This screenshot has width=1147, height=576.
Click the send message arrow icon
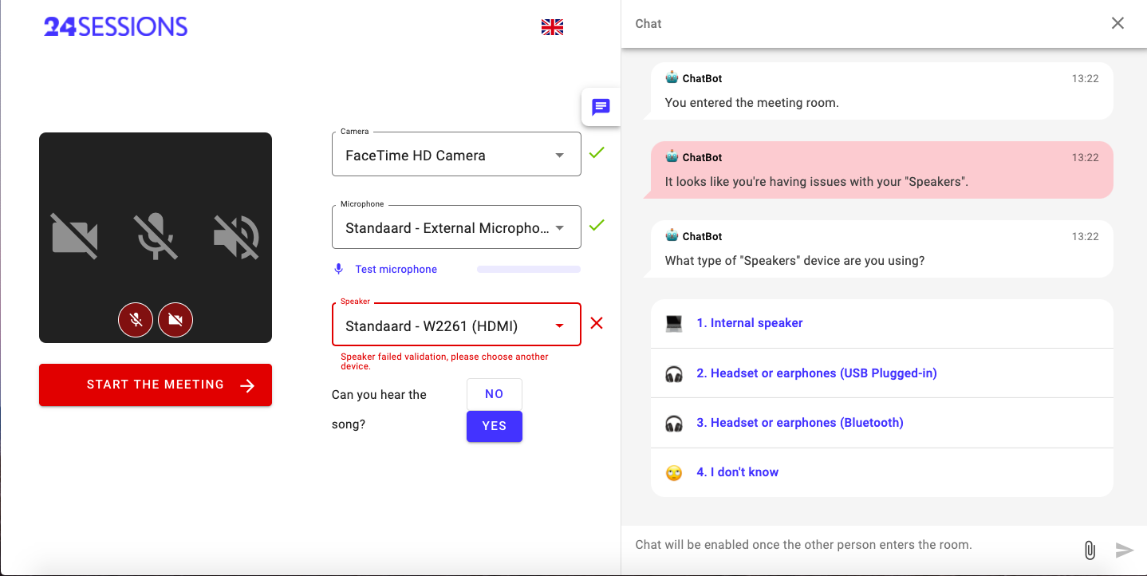click(x=1124, y=550)
